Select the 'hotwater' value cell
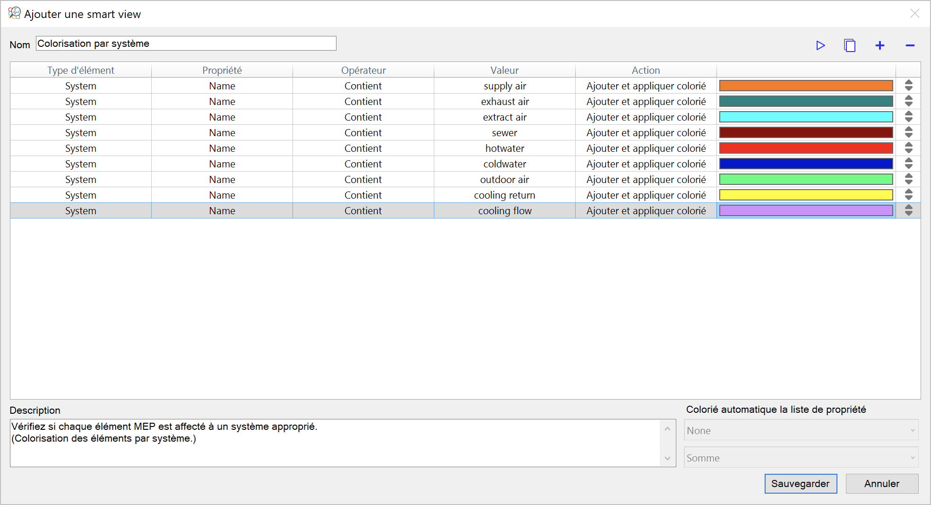This screenshot has height=505, width=931. pyautogui.click(x=505, y=148)
